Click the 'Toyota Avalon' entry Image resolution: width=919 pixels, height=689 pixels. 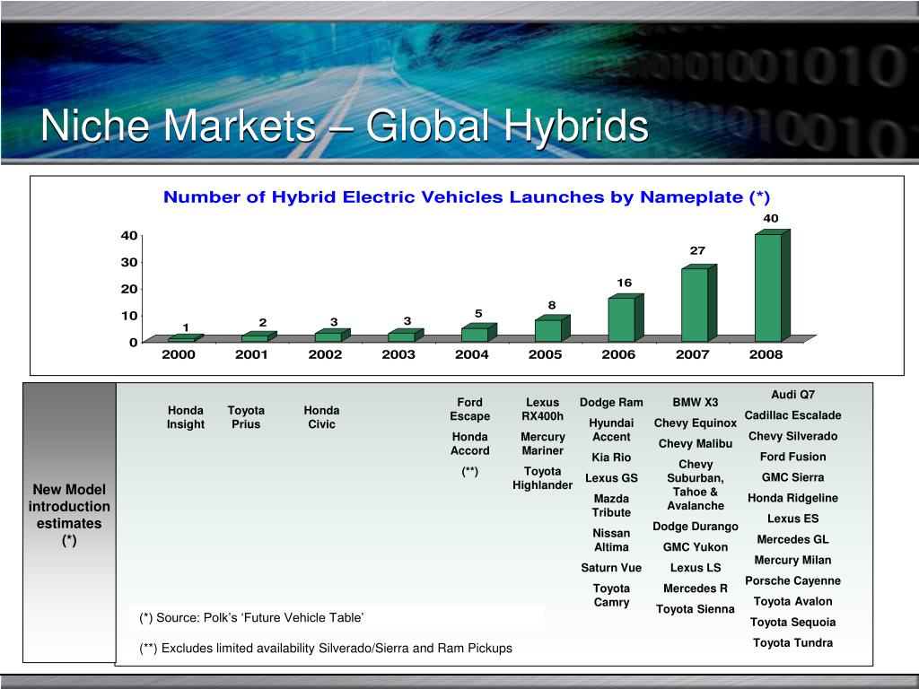[x=793, y=602]
